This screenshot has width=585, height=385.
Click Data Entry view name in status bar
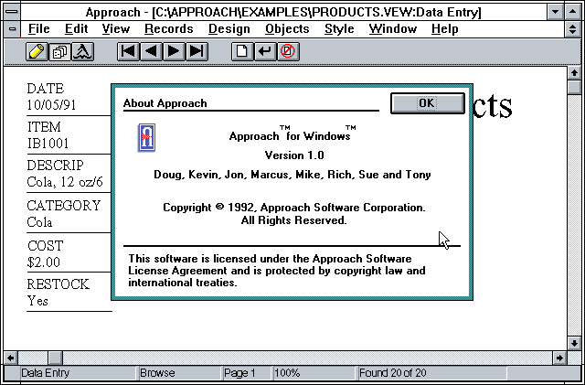[x=46, y=373]
